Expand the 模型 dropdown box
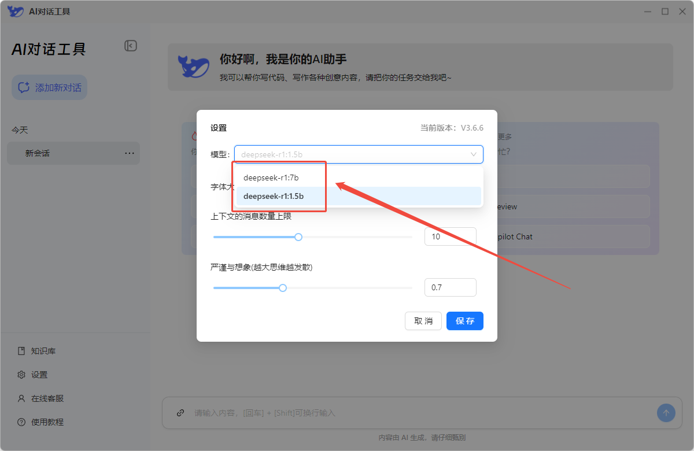Image resolution: width=694 pixels, height=451 pixels. coord(359,154)
